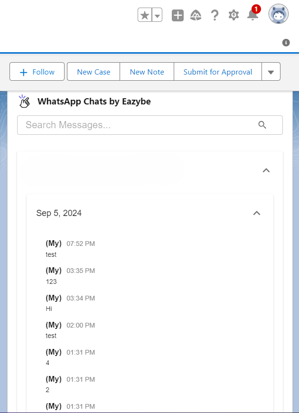
Task: Click the search magnifier in Search Messages
Action: coord(262,125)
